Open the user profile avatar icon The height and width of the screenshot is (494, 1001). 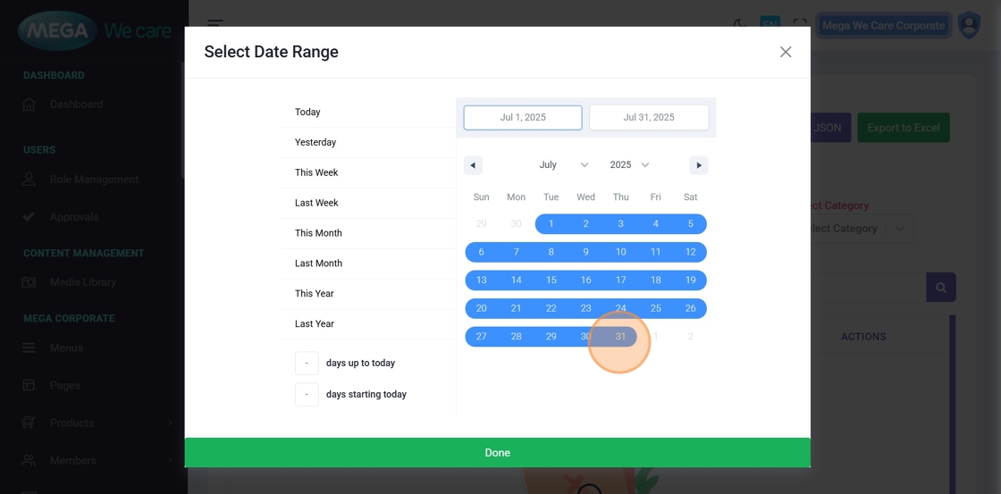(969, 25)
